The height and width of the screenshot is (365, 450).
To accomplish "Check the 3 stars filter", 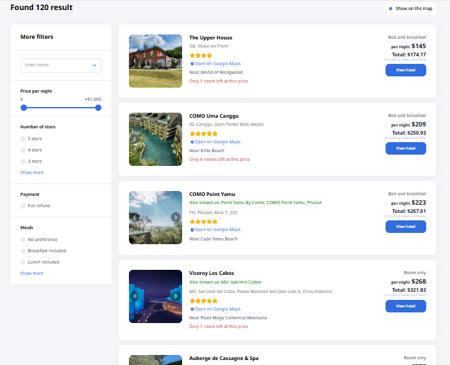I will (x=23, y=162).
